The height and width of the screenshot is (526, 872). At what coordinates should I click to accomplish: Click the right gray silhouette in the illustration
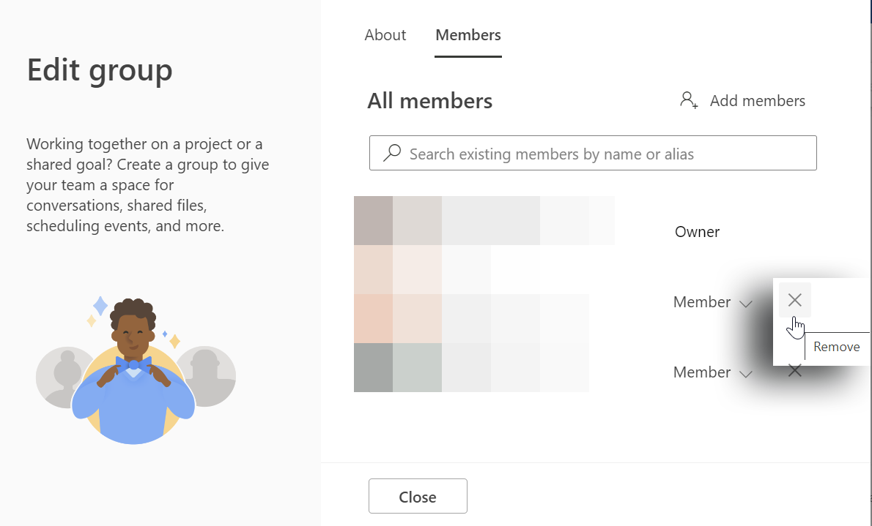click(x=208, y=373)
